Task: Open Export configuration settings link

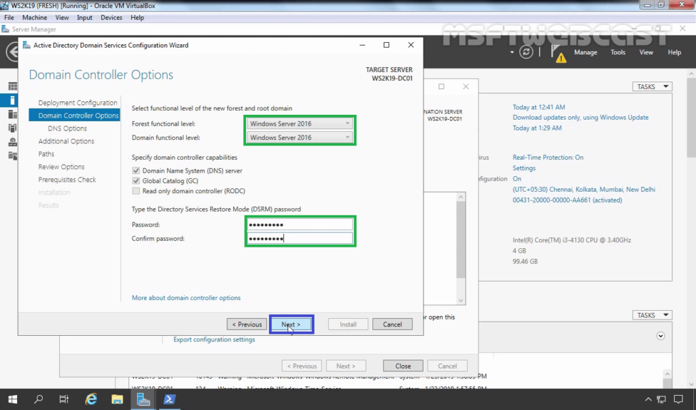Action: 214,339
